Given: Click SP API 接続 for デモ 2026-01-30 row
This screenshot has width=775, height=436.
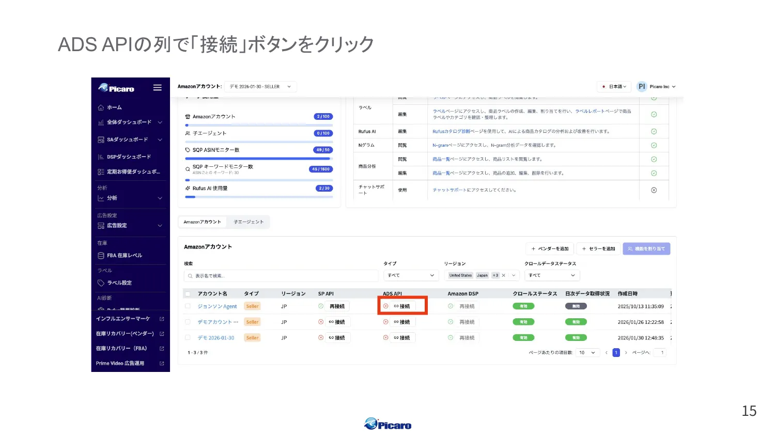Looking at the screenshot, I should click(x=337, y=338).
